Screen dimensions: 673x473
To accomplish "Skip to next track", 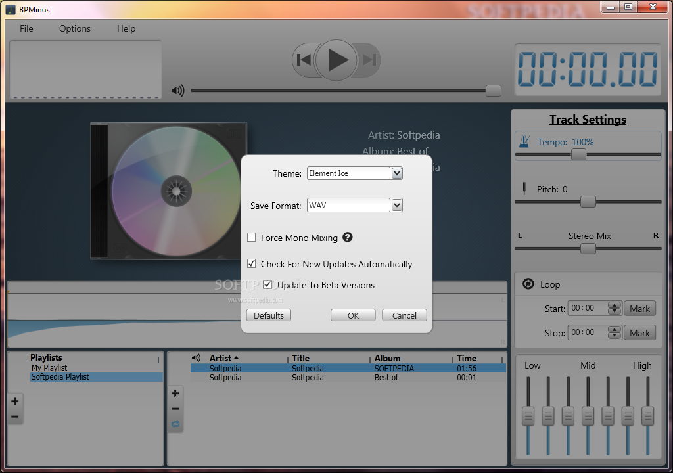I will [x=369, y=60].
